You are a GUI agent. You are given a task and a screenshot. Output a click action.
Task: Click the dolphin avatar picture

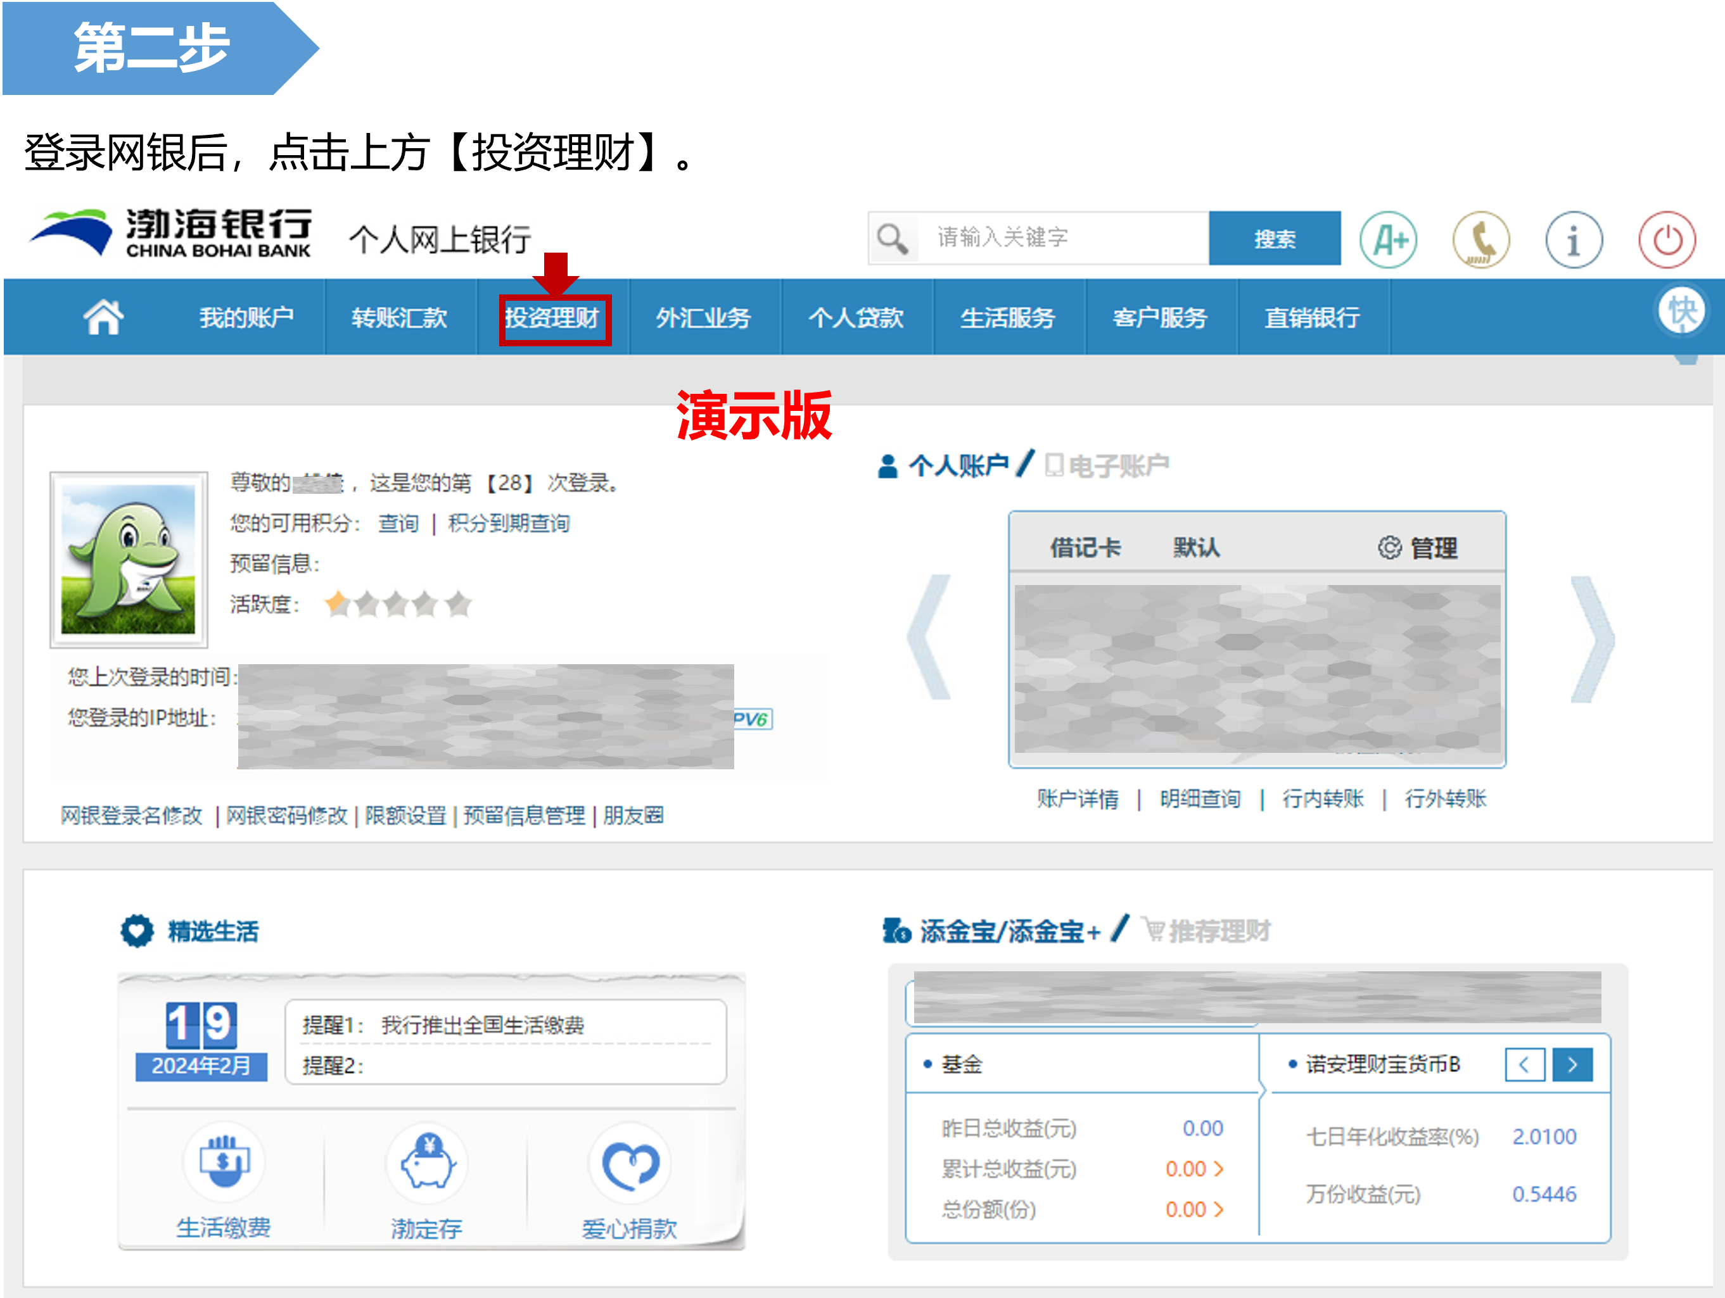(x=129, y=560)
